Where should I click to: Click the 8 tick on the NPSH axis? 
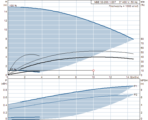(x=141, y=90)
